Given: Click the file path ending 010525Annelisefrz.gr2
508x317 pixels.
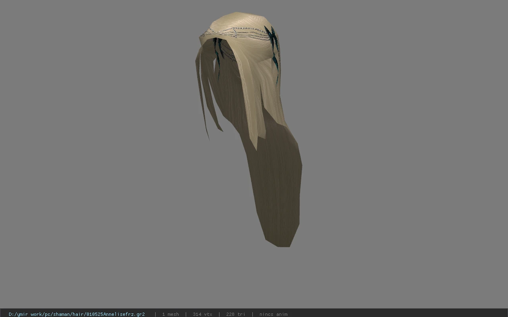Looking at the screenshot, I should pyautogui.click(x=77, y=314).
